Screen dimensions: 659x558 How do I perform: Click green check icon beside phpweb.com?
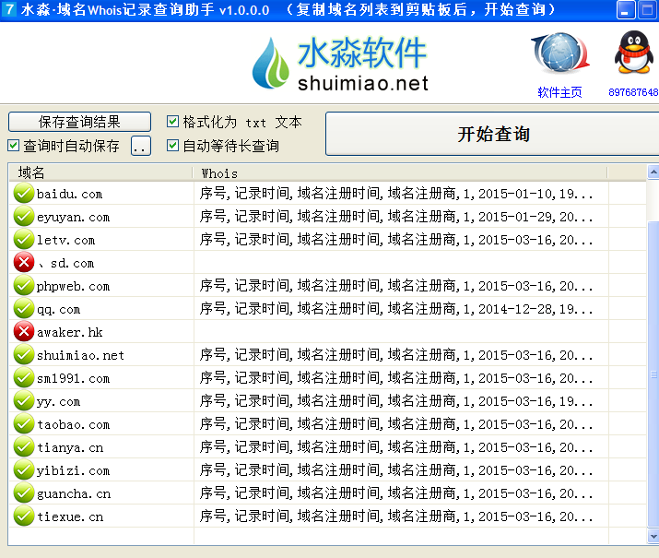[x=24, y=286]
